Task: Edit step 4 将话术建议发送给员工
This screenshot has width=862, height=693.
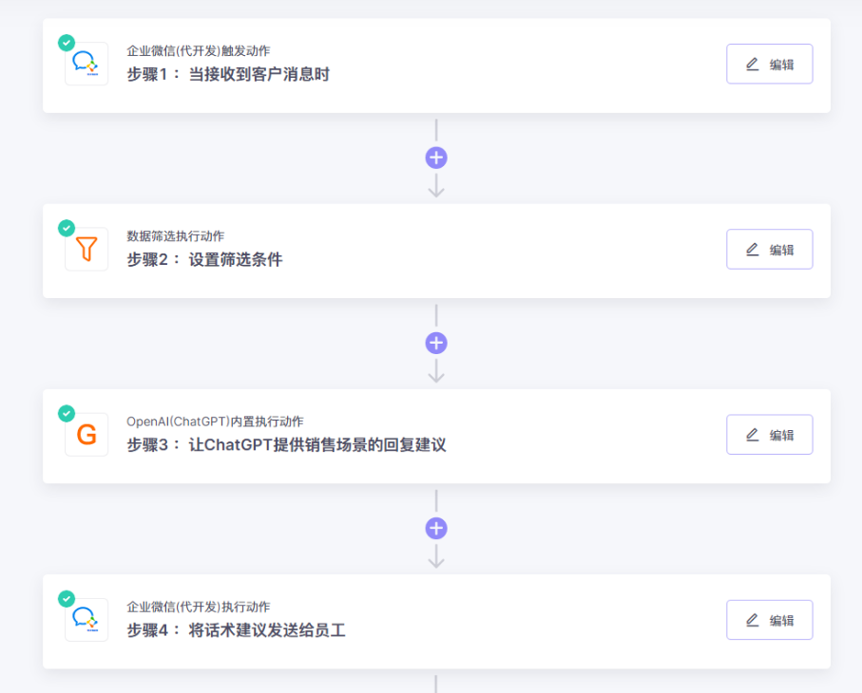Action: 769,620
